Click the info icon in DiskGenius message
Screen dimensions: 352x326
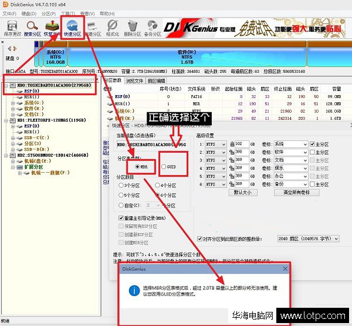[x=134, y=291]
